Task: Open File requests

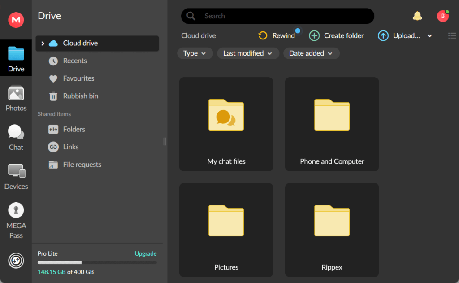Action: click(82, 165)
